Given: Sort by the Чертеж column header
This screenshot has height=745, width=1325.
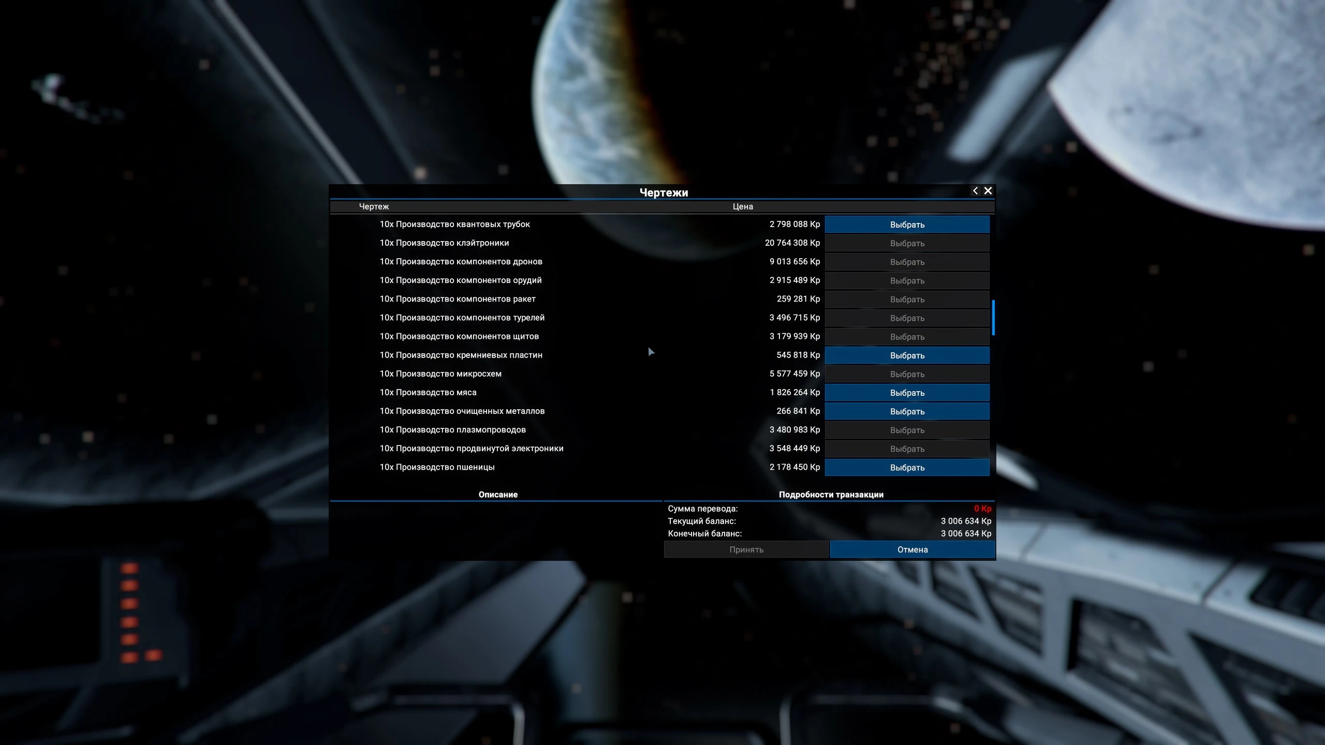Looking at the screenshot, I should (x=374, y=206).
